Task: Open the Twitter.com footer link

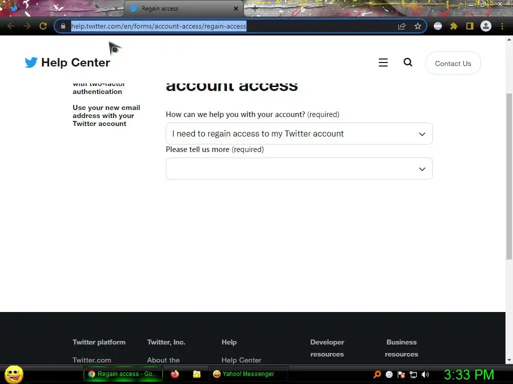Action: [92, 360]
